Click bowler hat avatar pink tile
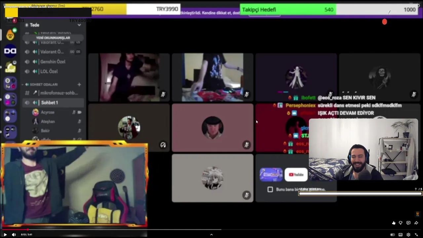 [x=212, y=128]
